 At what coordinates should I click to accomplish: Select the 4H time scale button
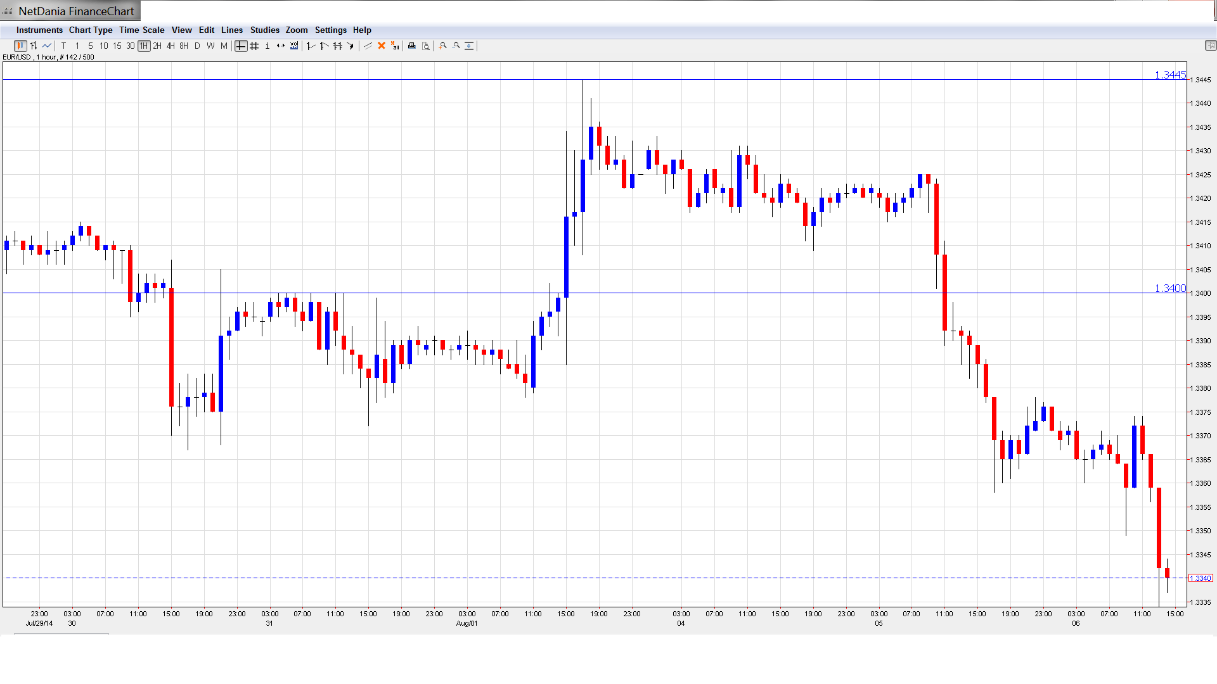171,46
